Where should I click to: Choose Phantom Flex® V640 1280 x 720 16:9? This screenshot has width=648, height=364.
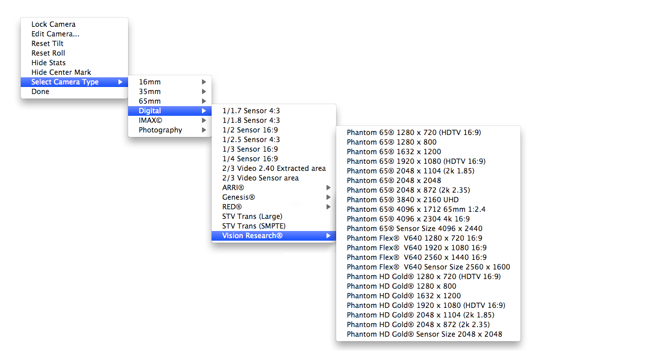pyautogui.click(x=428, y=238)
